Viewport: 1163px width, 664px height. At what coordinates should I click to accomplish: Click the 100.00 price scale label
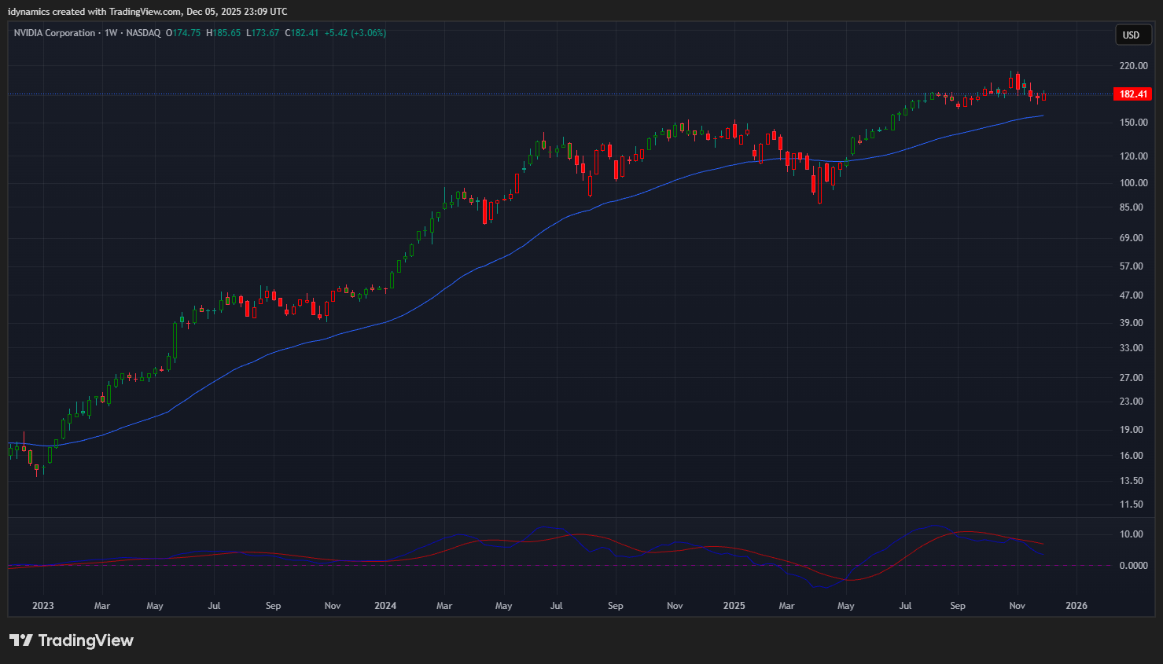click(x=1133, y=183)
